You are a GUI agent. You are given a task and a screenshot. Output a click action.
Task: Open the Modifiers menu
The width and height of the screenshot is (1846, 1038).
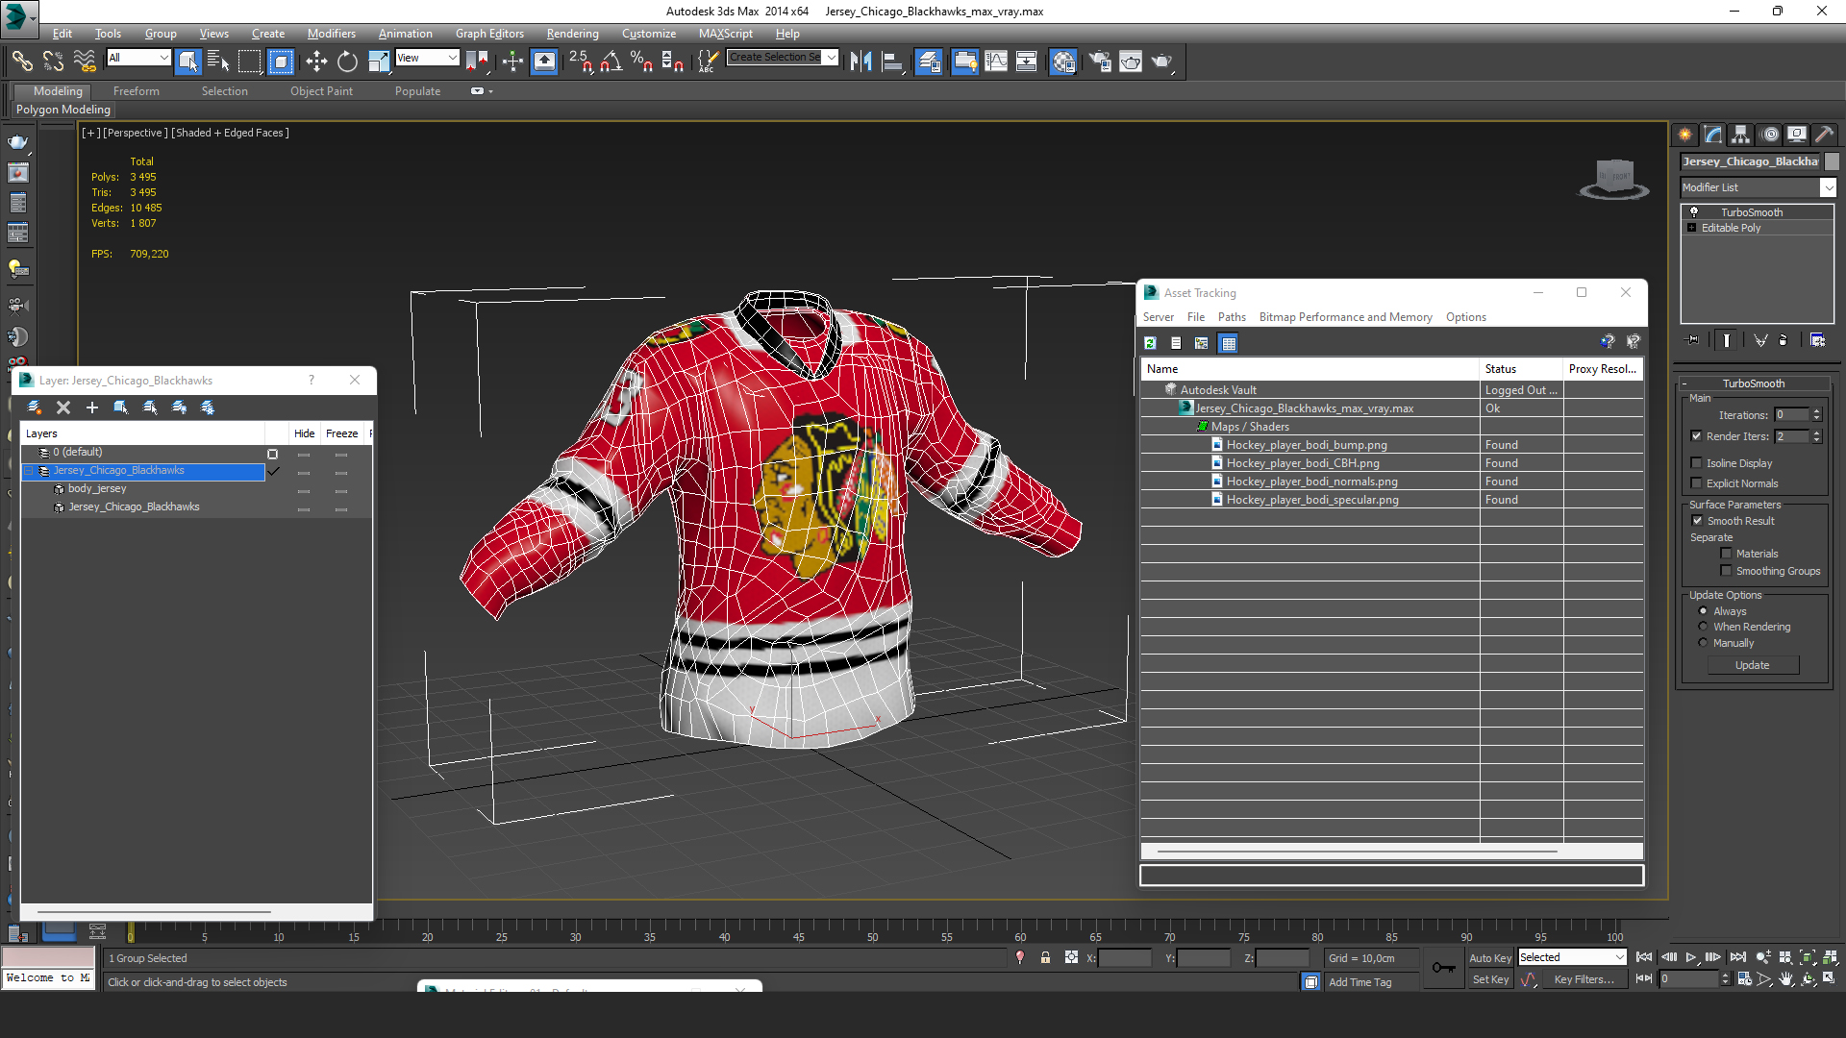point(331,34)
